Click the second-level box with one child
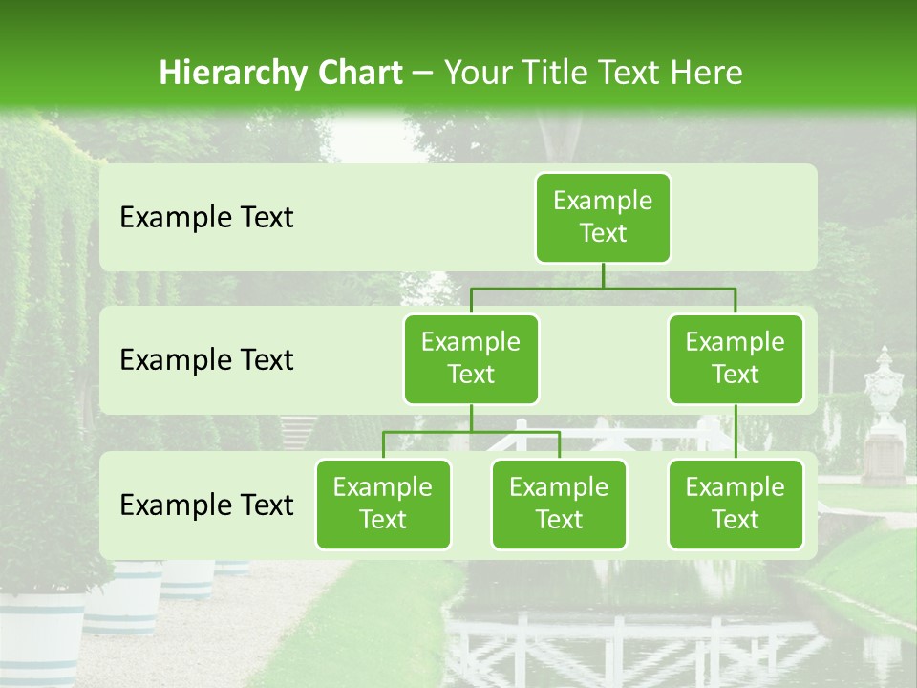The height and width of the screenshot is (688, 917). click(736, 358)
